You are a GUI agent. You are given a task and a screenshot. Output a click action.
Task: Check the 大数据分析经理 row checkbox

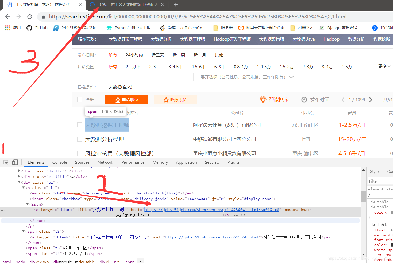[80, 139]
